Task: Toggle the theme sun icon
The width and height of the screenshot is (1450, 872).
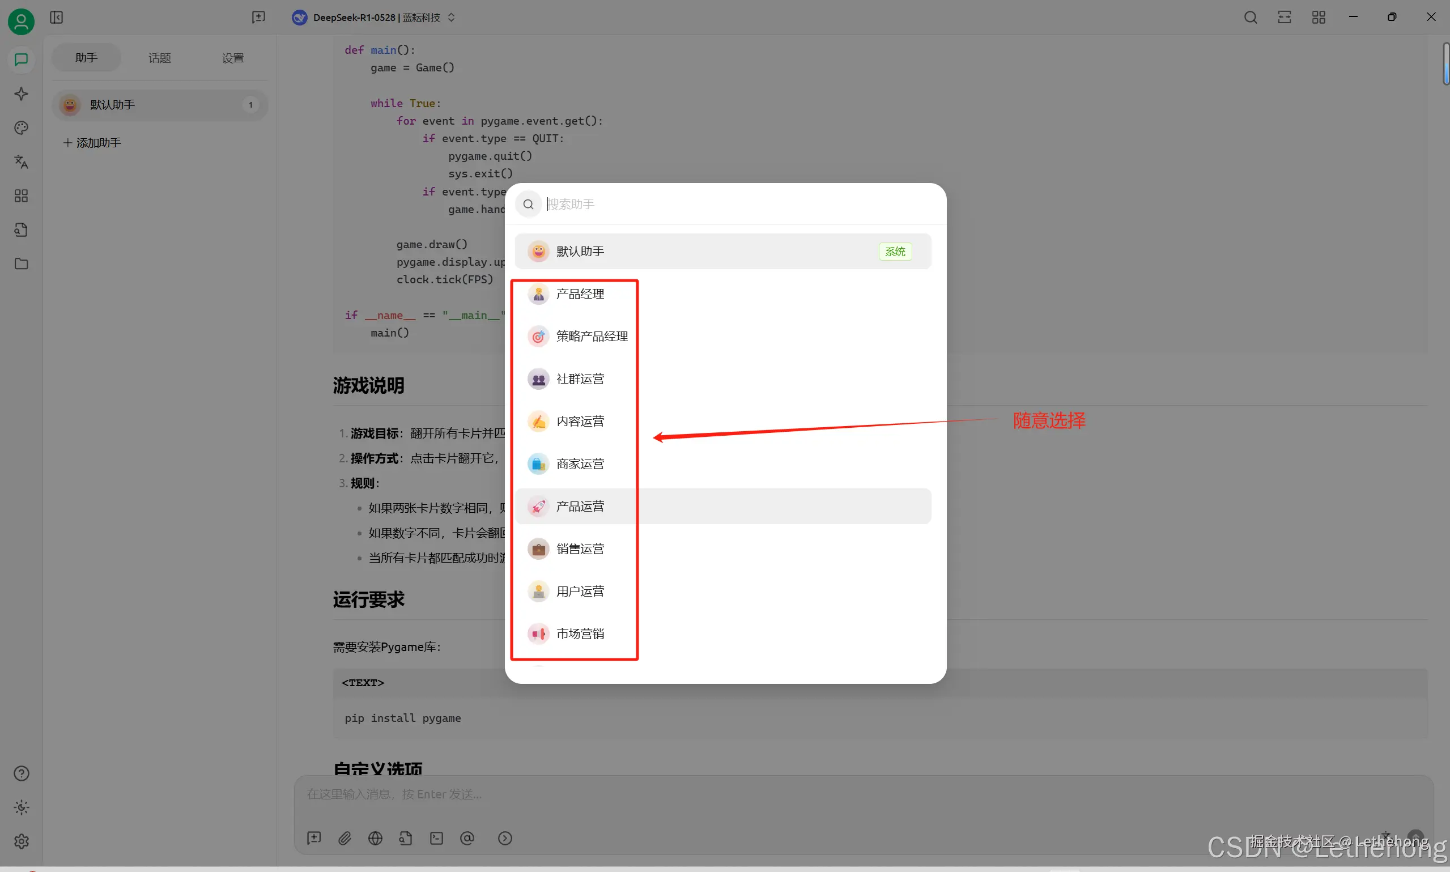Action: tap(21, 807)
